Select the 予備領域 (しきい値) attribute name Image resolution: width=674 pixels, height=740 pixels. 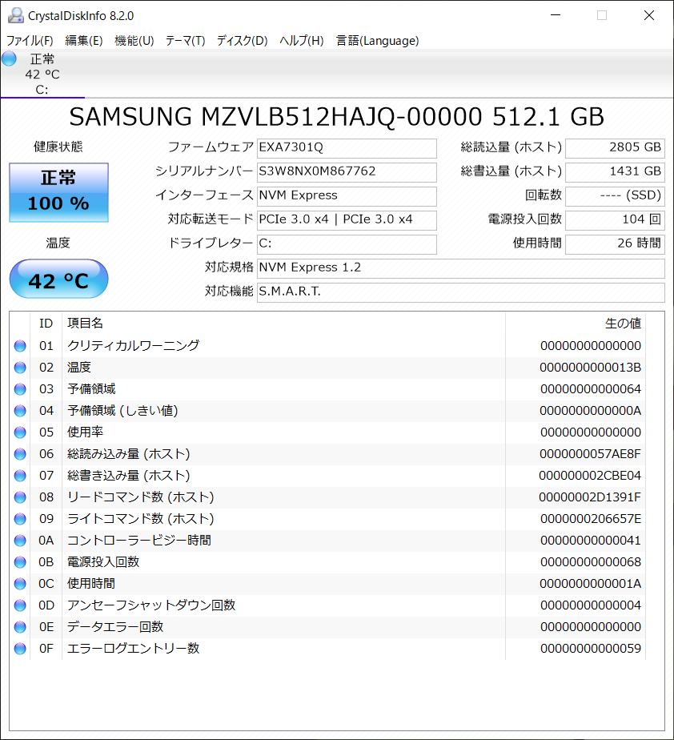click(122, 411)
